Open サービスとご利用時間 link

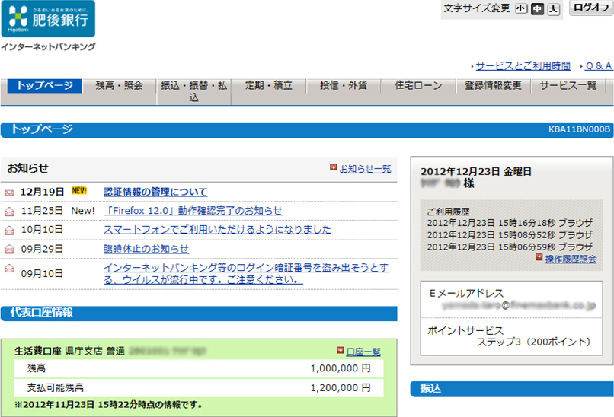[x=523, y=65]
